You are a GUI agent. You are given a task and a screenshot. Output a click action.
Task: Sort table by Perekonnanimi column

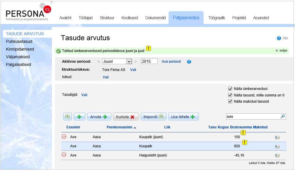click(120, 127)
